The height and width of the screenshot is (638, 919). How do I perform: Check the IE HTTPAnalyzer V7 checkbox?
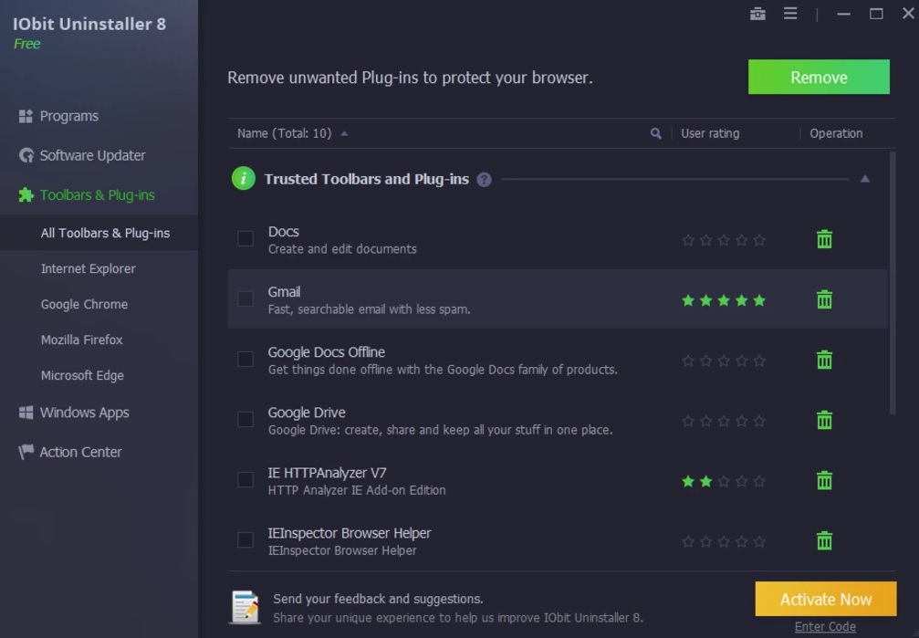tap(245, 480)
